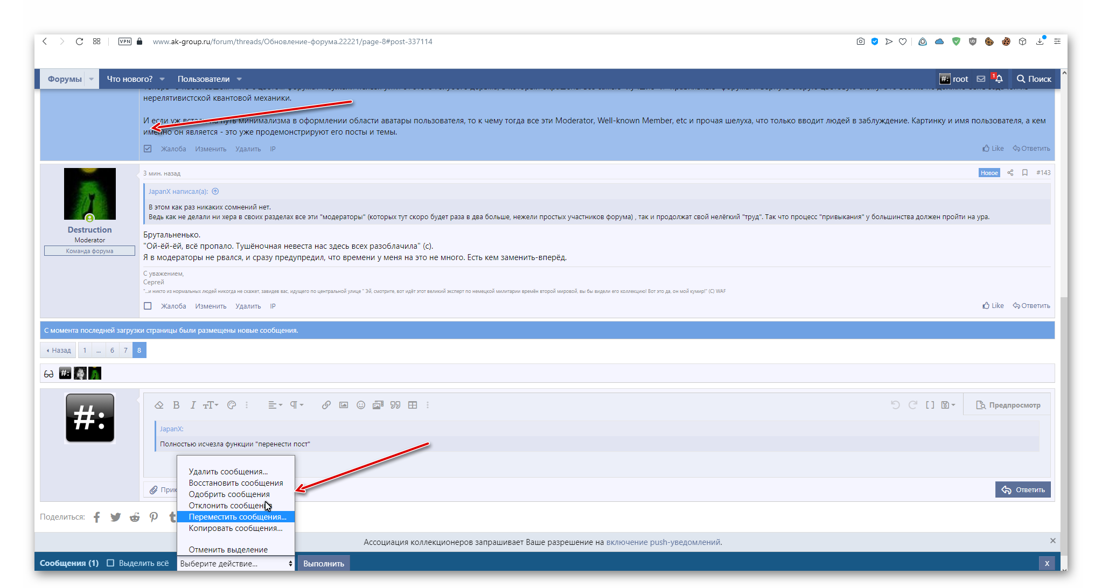Screen dimensions: 1102x588
Task: Open the smilies picker
Action: tap(361, 405)
